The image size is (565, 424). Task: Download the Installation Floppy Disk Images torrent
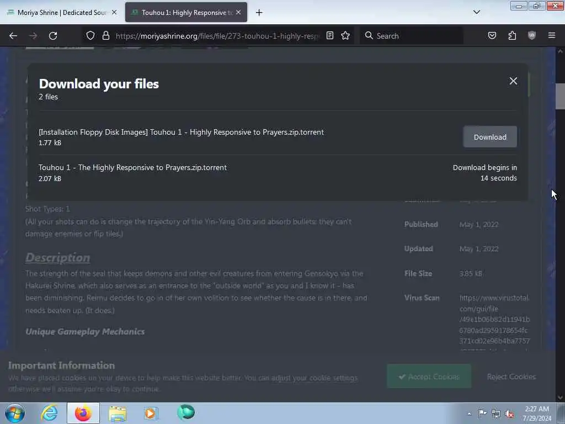click(490, 137)
